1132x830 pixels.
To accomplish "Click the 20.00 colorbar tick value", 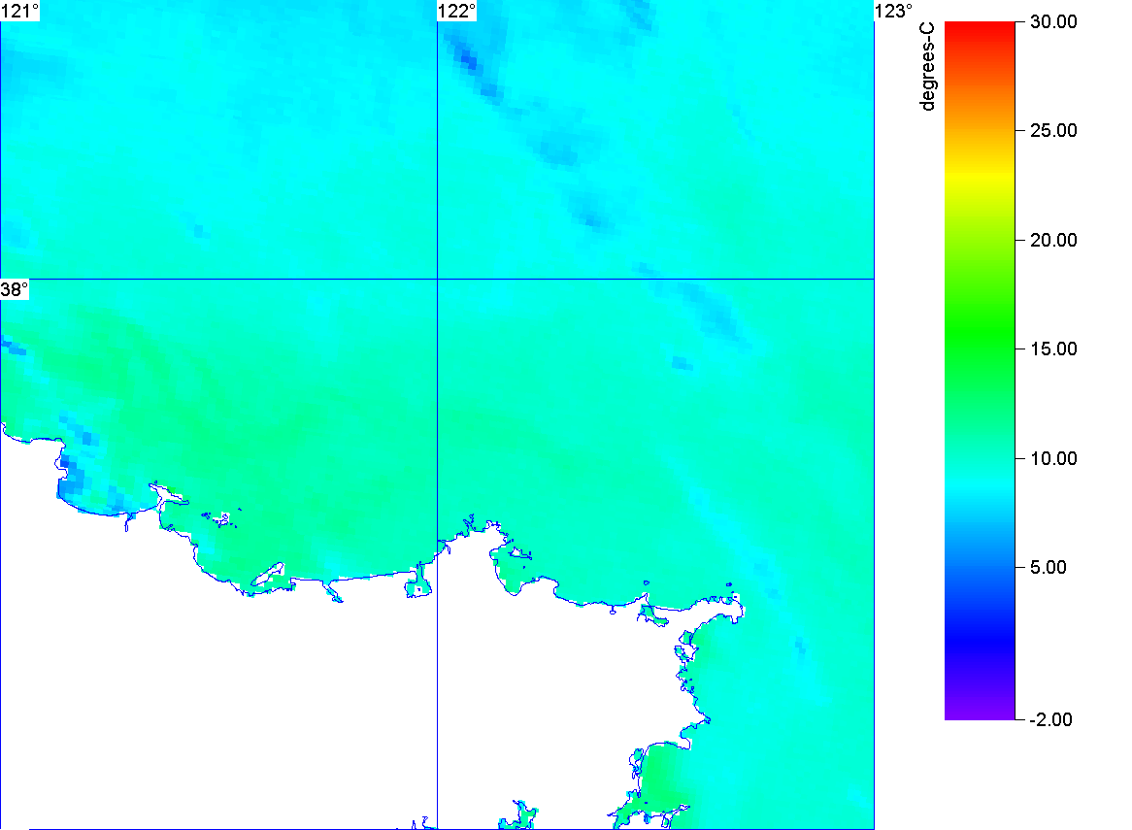I will [1053, 241].
